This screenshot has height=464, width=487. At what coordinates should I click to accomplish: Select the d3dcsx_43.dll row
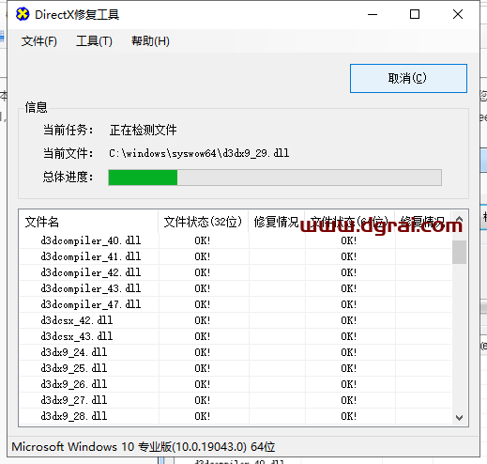pyautogui.click(x=236, y=336)
